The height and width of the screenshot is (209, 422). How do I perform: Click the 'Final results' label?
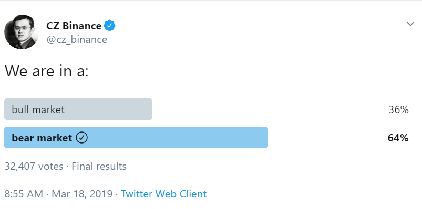[99, 167]
